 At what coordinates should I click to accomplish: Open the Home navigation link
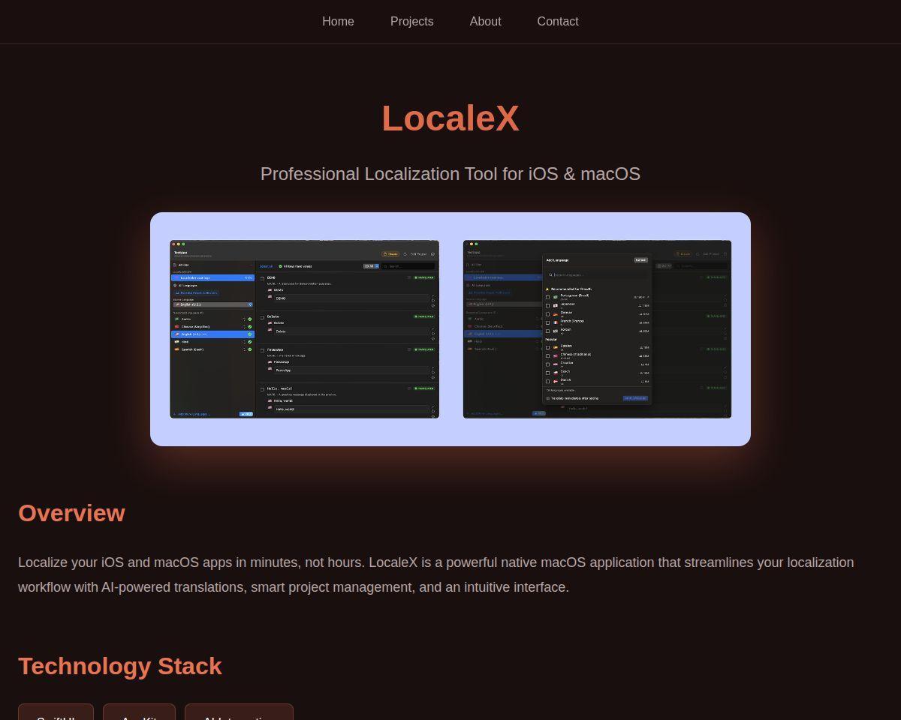coord(338,22)
